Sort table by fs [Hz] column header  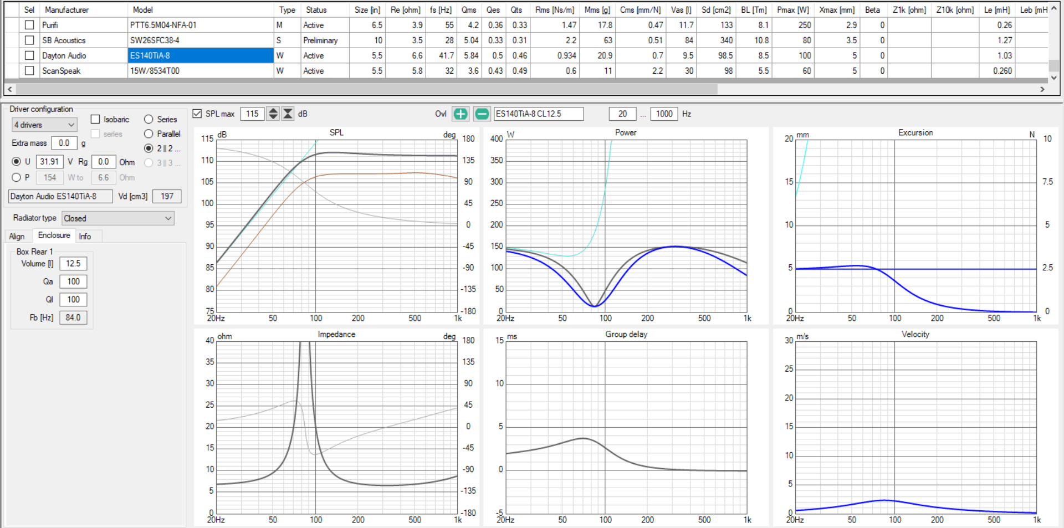441,10
